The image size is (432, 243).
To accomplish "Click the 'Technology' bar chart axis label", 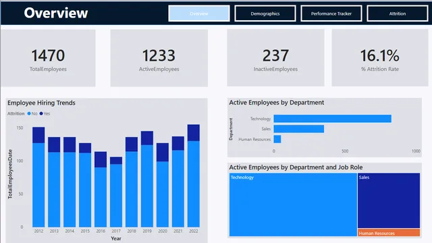I will tap(261, 119).
